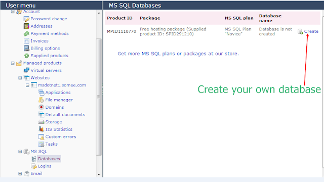Click the Free hosting package cell

173,31
